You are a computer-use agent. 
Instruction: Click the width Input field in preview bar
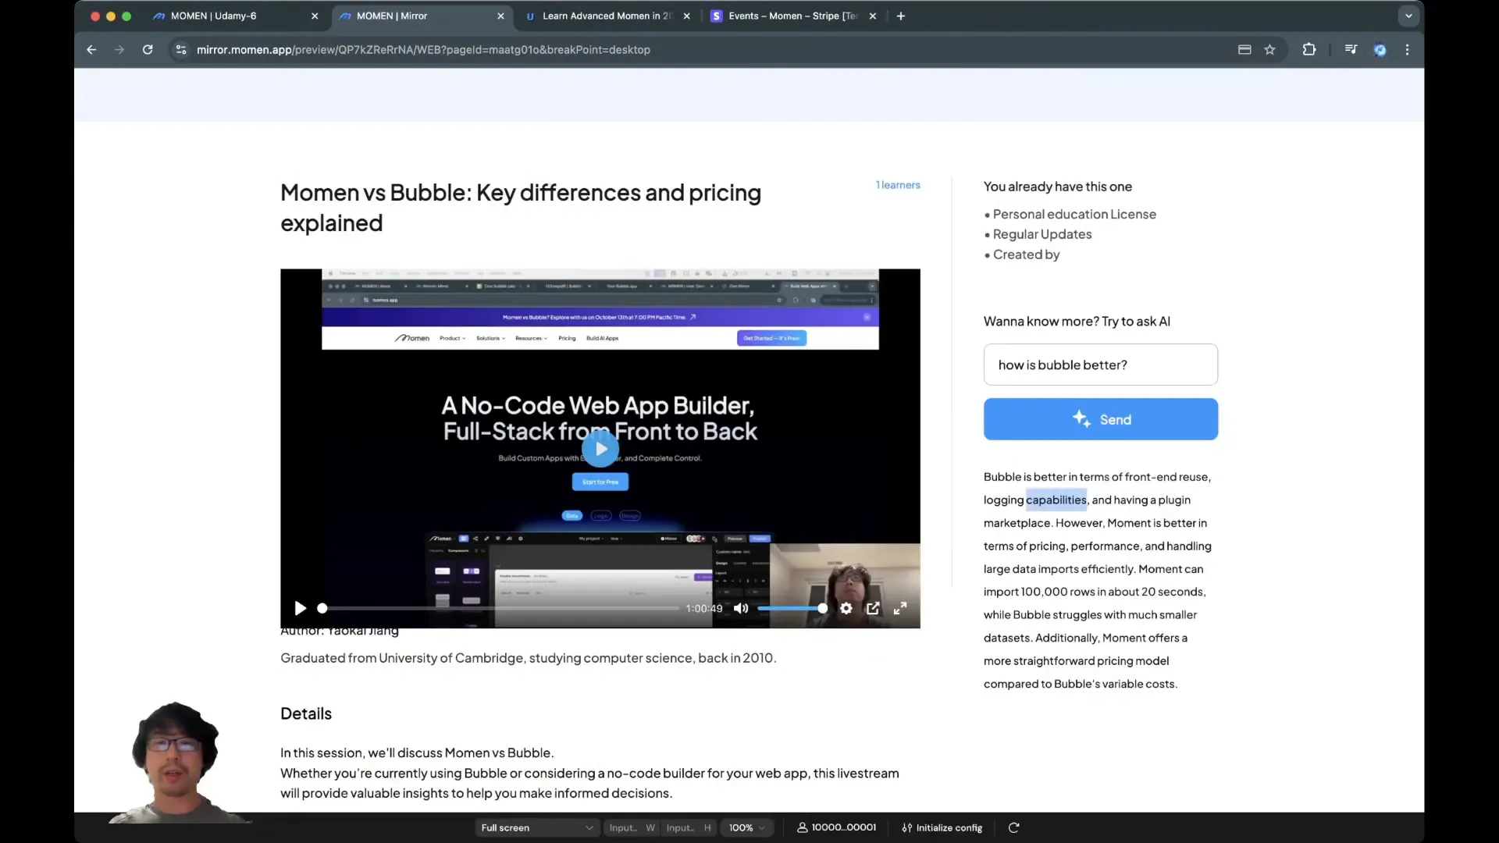(x=632, y=827)
